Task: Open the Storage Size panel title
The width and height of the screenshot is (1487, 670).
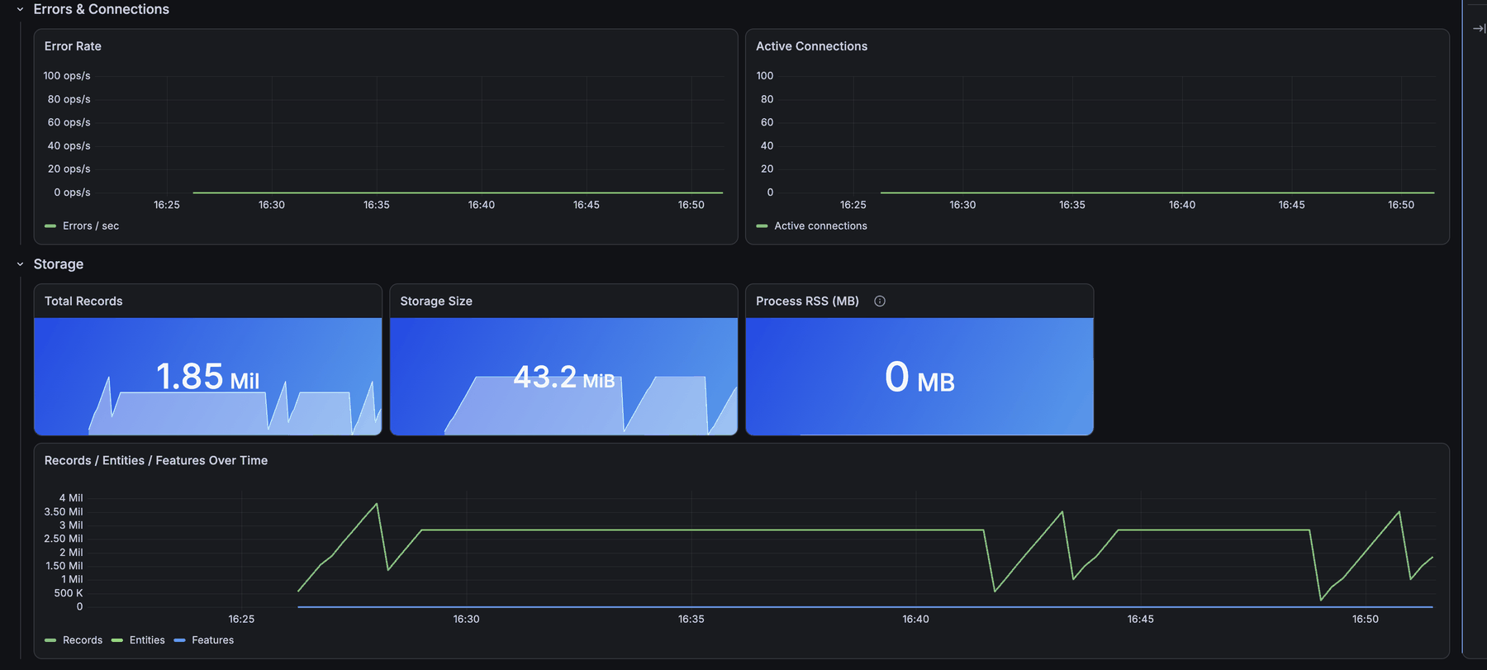Action: 436,301
